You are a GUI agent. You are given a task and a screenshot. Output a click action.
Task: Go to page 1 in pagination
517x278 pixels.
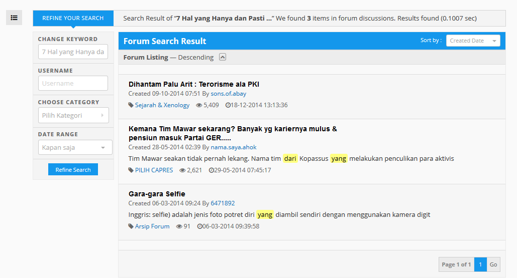point(480,264)
